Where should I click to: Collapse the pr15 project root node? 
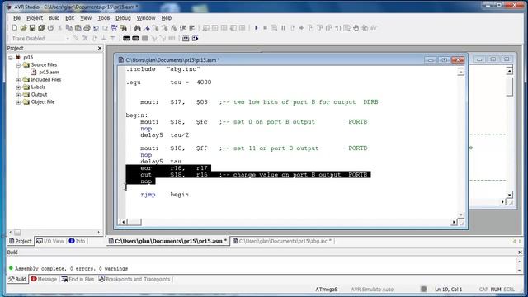pyautogui.click(x=11, y=58)
